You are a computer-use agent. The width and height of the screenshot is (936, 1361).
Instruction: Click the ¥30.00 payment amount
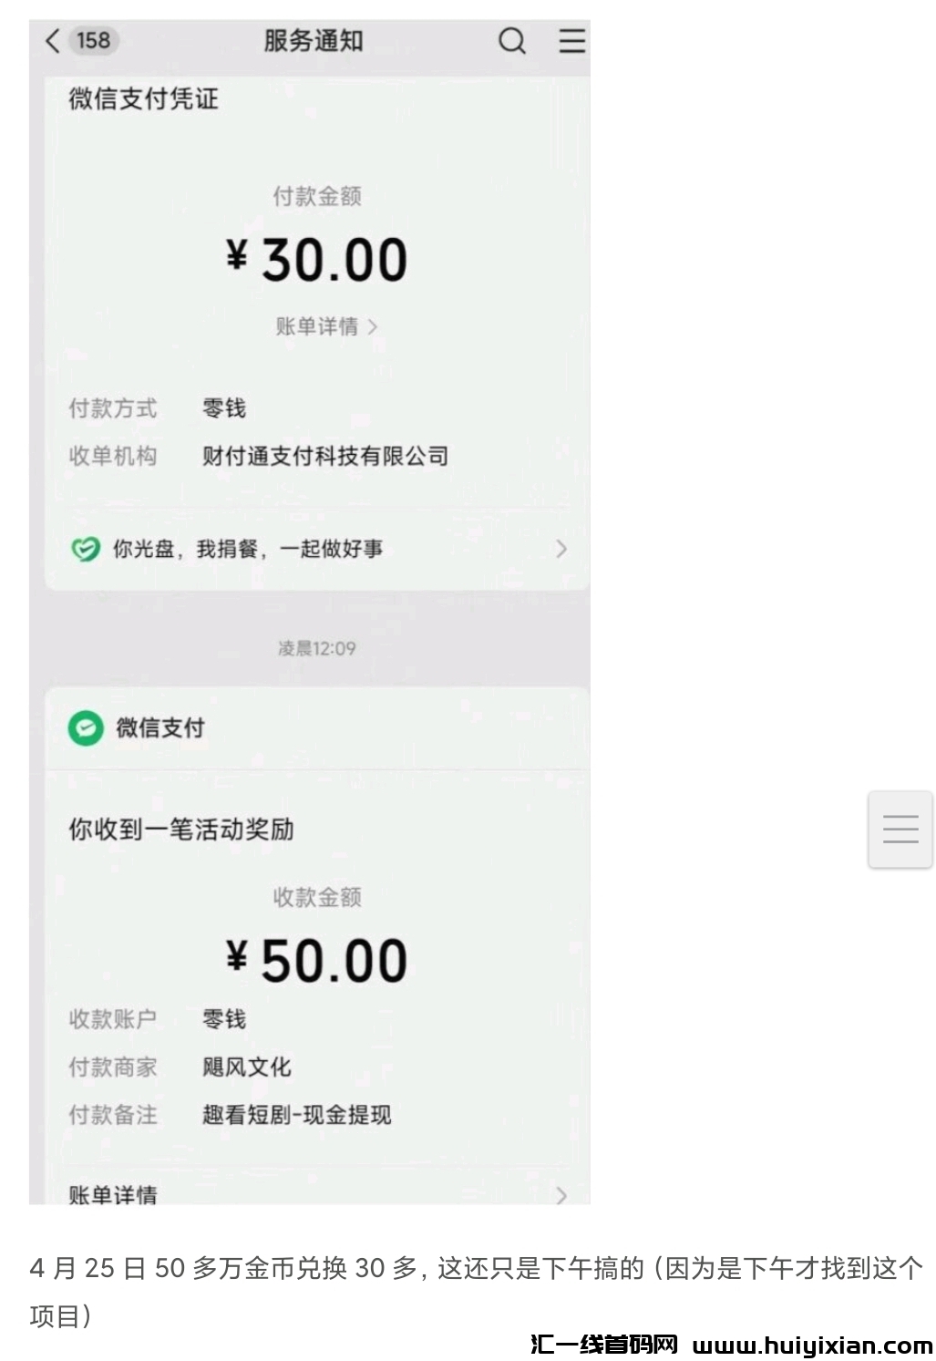(x=316, y=260)
